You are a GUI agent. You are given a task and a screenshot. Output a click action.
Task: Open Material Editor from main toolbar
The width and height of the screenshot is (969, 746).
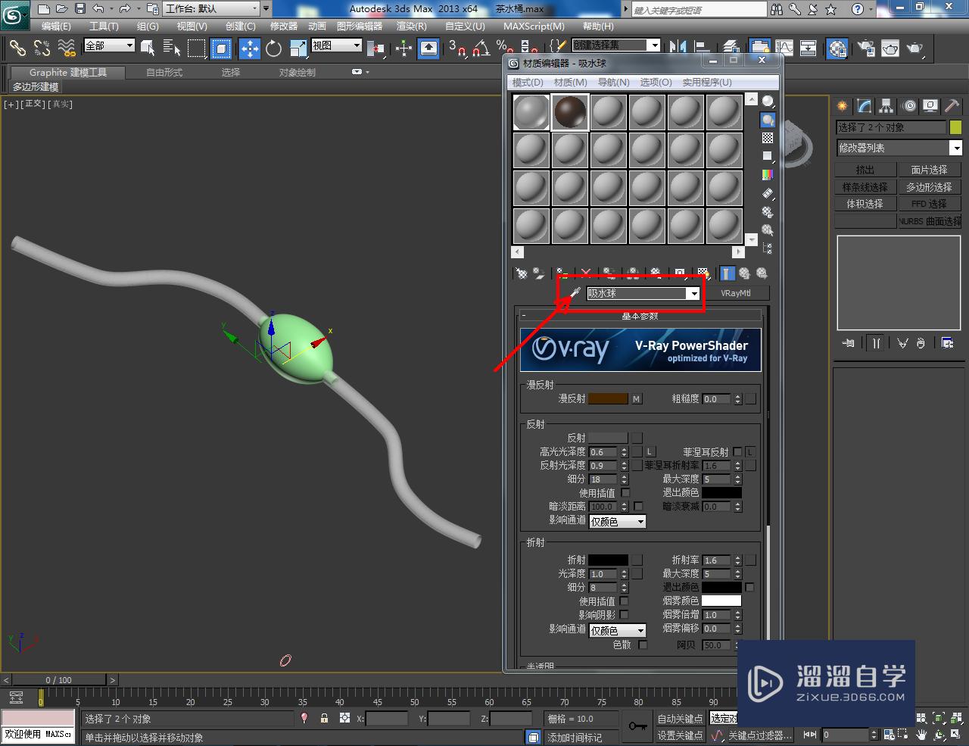point(837,48)
